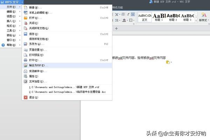Click the 打印预览 print preview icon
The width and height of the screenshot is (210, 140).
[25, 55]
